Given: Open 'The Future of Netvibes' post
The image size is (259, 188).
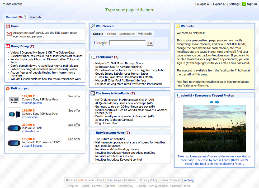Looking at the screenshot, I should pyautogui.click(x=110, y=139).
